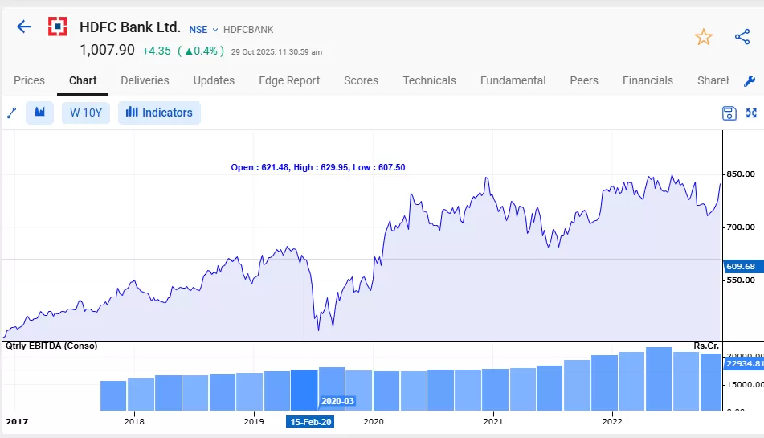
Task: Click the HDFC Bank red logo
Action: [x=58, y=27]
